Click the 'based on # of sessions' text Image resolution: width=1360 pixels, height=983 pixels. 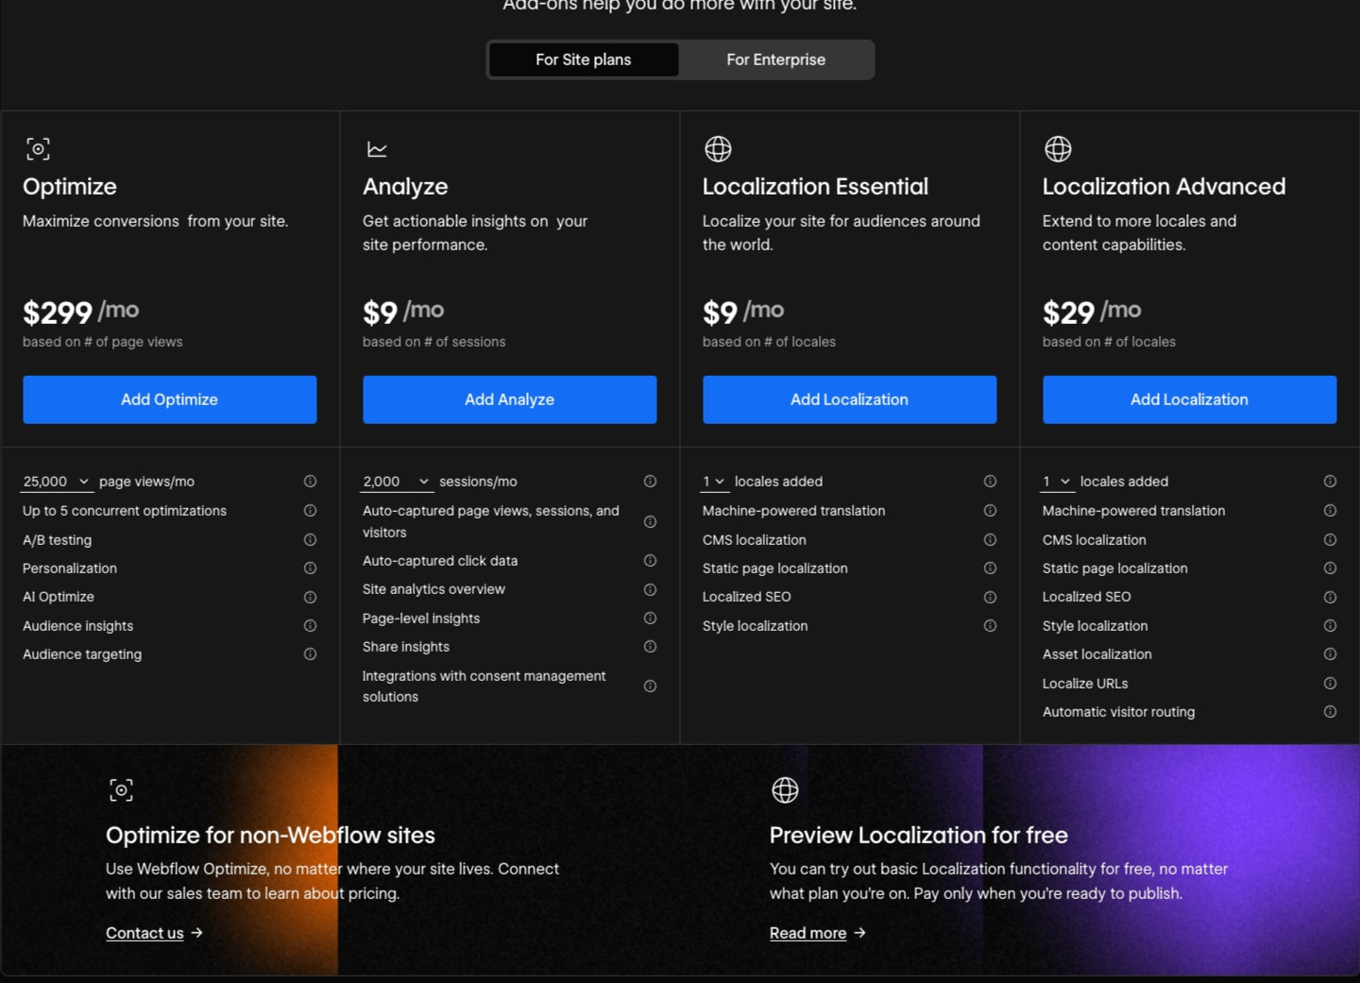pos(434,342)
